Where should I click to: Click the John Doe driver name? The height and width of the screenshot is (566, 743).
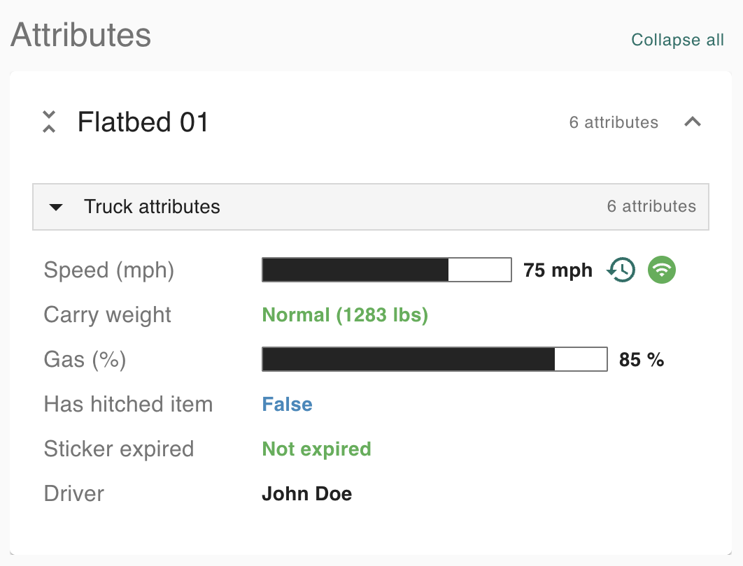306,494
